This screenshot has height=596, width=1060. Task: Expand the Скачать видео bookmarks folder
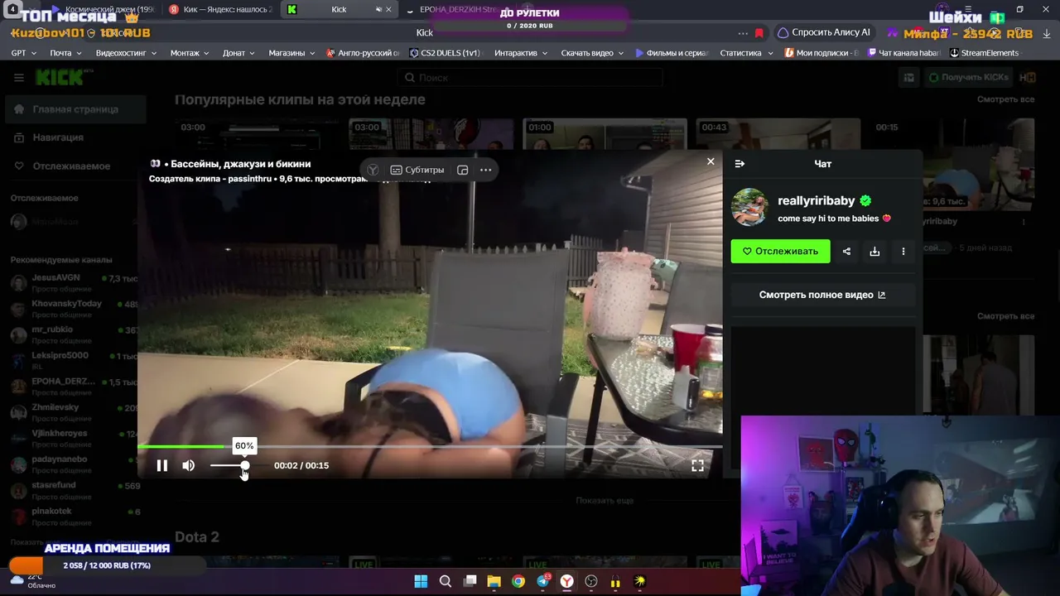coord(592,53)
